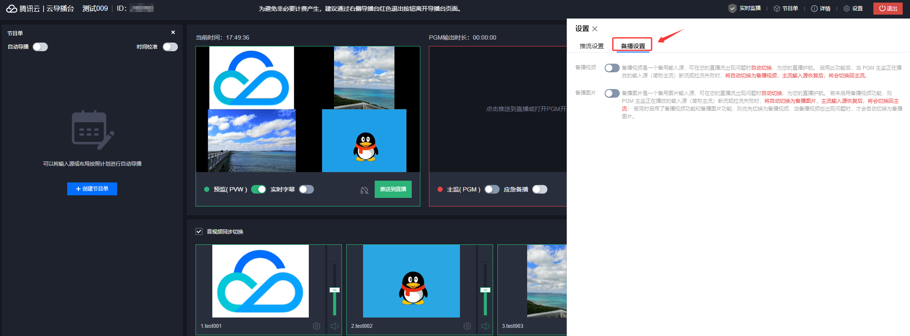Turn on the 应急备播 switch

pos(540,189)
